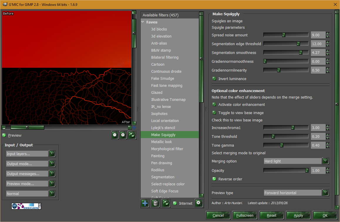Toggle the Invert luminance checkbox
This screenshot has width=340, height=222.
click(214, 79)
